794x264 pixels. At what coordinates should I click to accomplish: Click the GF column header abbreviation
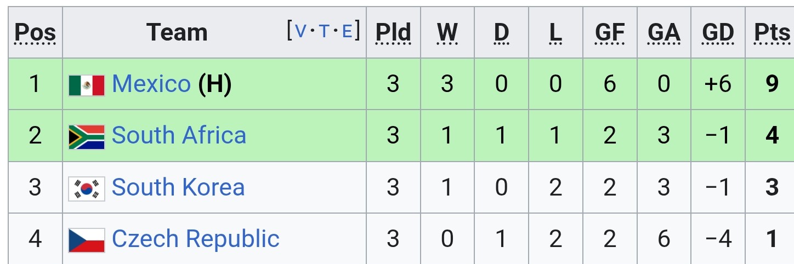click(x=610, y=33)
